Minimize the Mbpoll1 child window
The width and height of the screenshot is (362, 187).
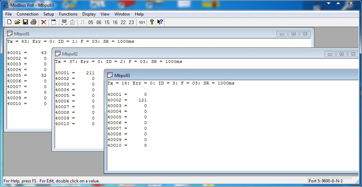pos(282,34)
